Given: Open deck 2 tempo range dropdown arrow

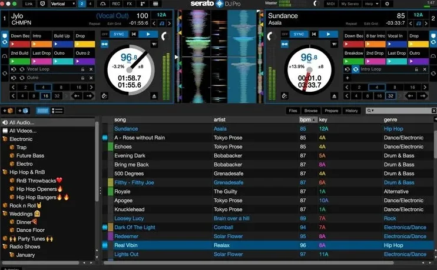Looking at the screenshot, I should 334,44.
